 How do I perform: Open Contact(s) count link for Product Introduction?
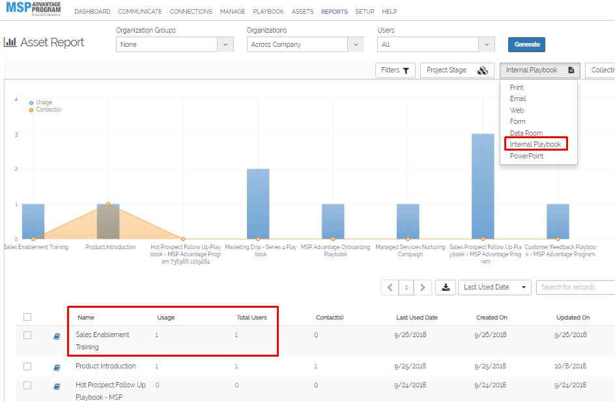pos(315,366)
